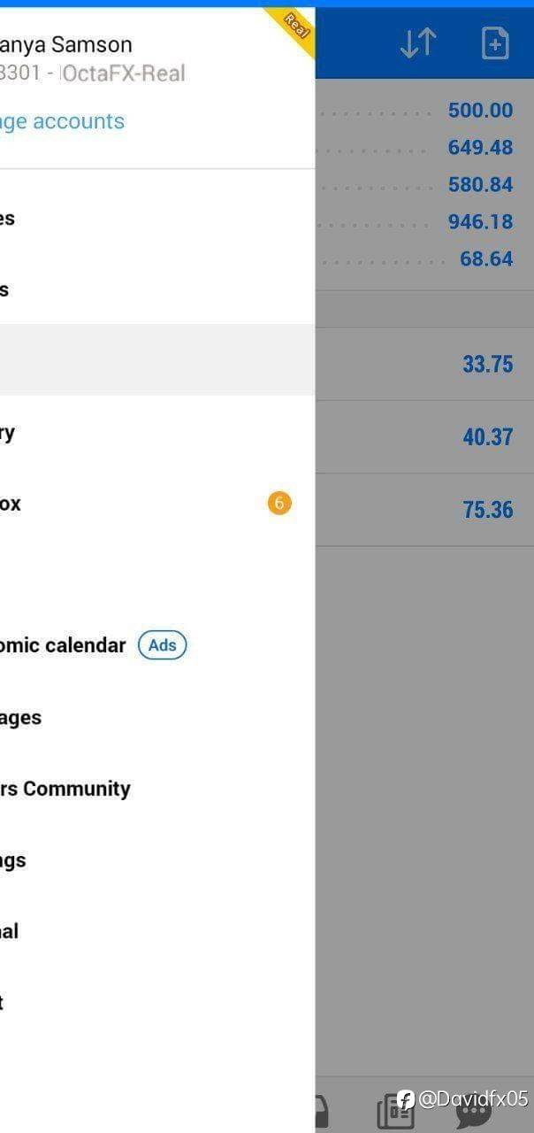Open the Traders Community menu entry

65,789
